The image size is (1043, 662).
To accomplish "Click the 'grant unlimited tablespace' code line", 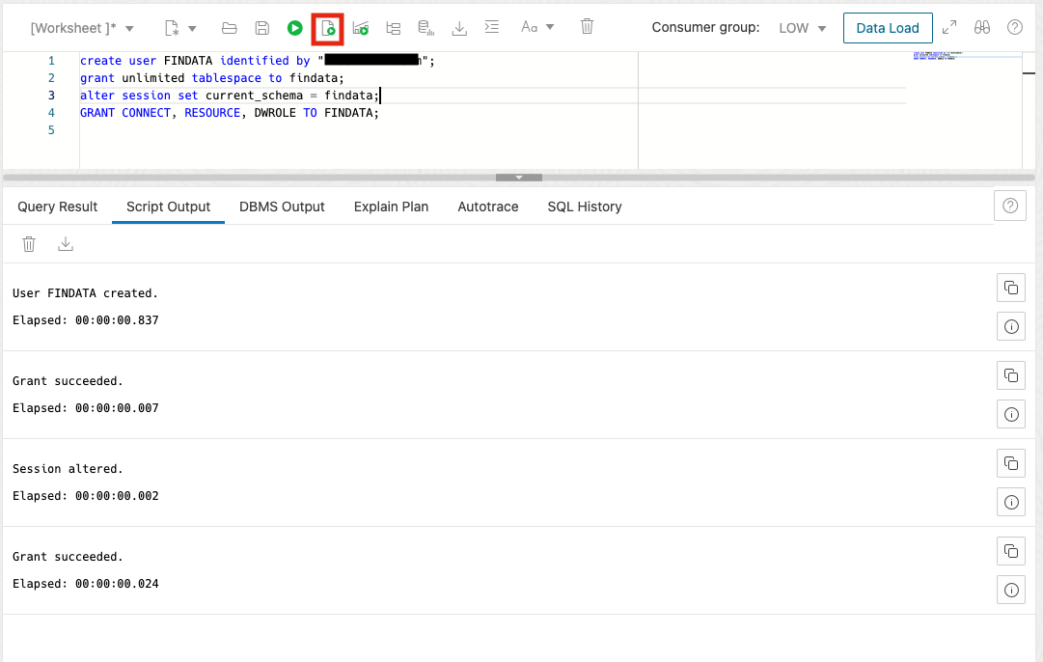I will 212,78.
